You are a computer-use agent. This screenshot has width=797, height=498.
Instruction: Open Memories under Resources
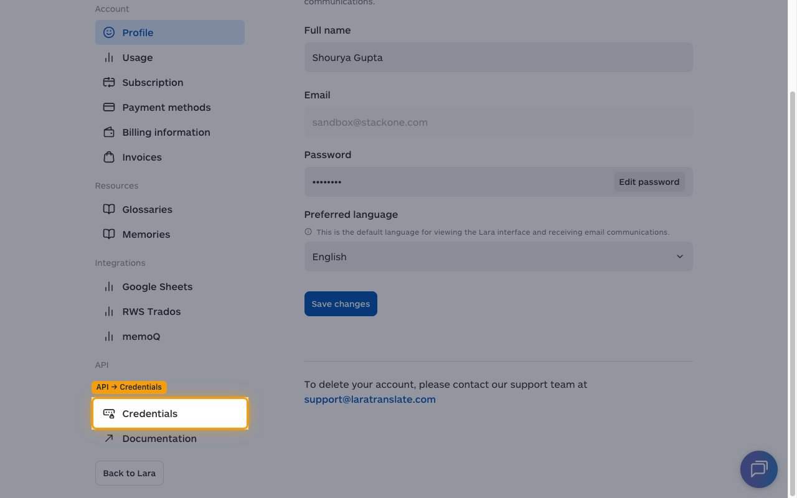click(170, 234)
